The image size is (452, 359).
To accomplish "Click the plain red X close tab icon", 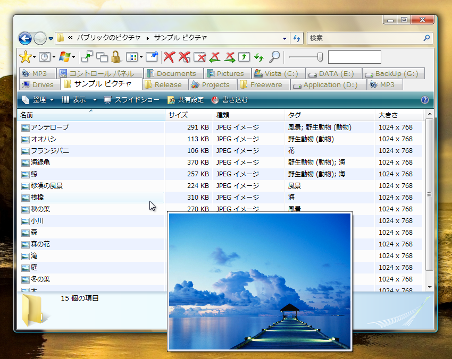I will point(169,57).
